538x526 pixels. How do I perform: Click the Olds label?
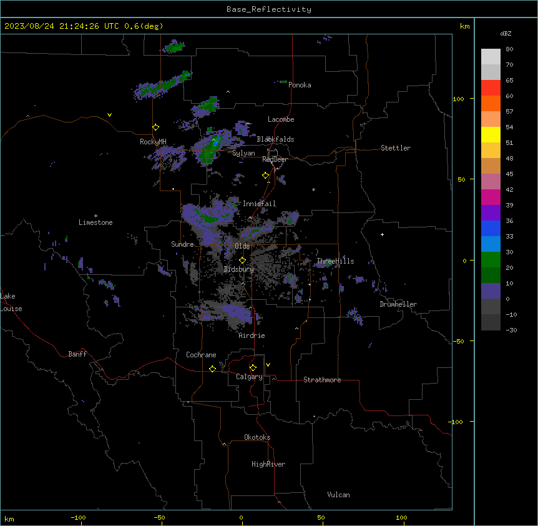pyautogui.click(x=242, y=246)
